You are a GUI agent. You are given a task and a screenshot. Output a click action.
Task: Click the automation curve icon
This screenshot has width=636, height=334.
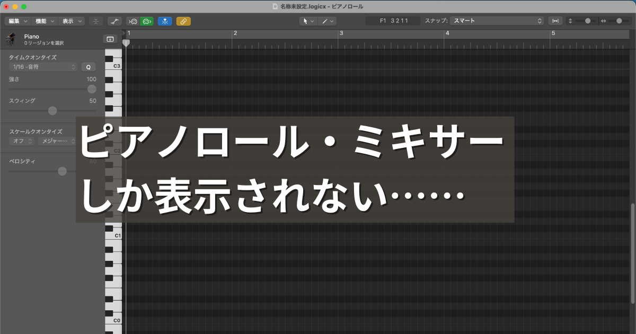114,21
